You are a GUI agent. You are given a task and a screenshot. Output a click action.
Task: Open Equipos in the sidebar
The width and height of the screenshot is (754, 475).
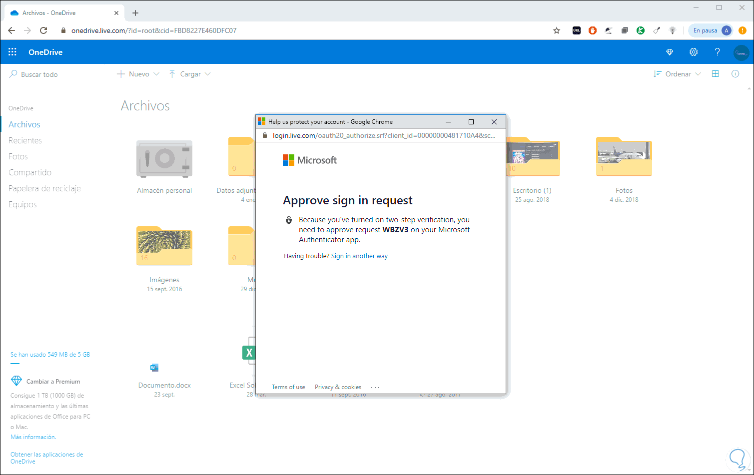[x=22, y=204]
